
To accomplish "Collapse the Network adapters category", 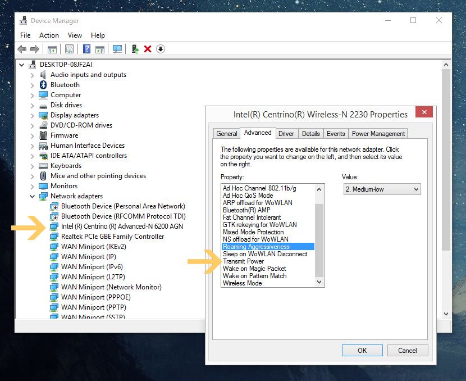I will 33,196.
